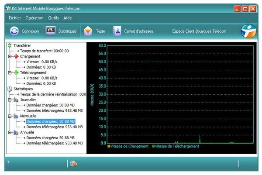Open the Texte messaging view
Viewport: 262px width, 175px height.
click(x=100, y=31)
